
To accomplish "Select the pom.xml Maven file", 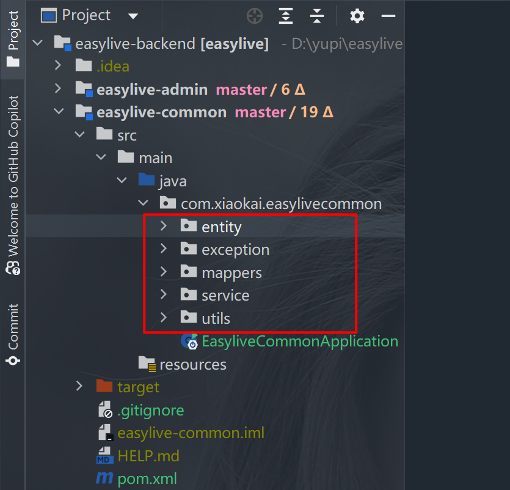I will click(147, 479).
